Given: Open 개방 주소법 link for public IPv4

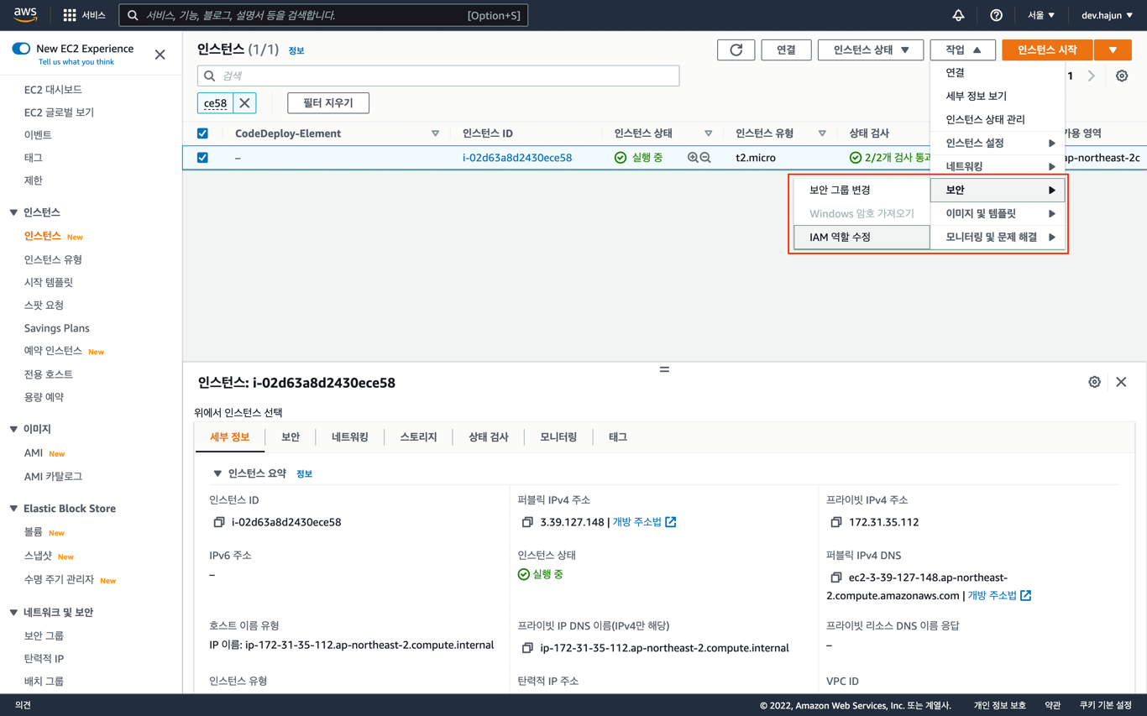Looking at the screenshot, I should point(644,522).
